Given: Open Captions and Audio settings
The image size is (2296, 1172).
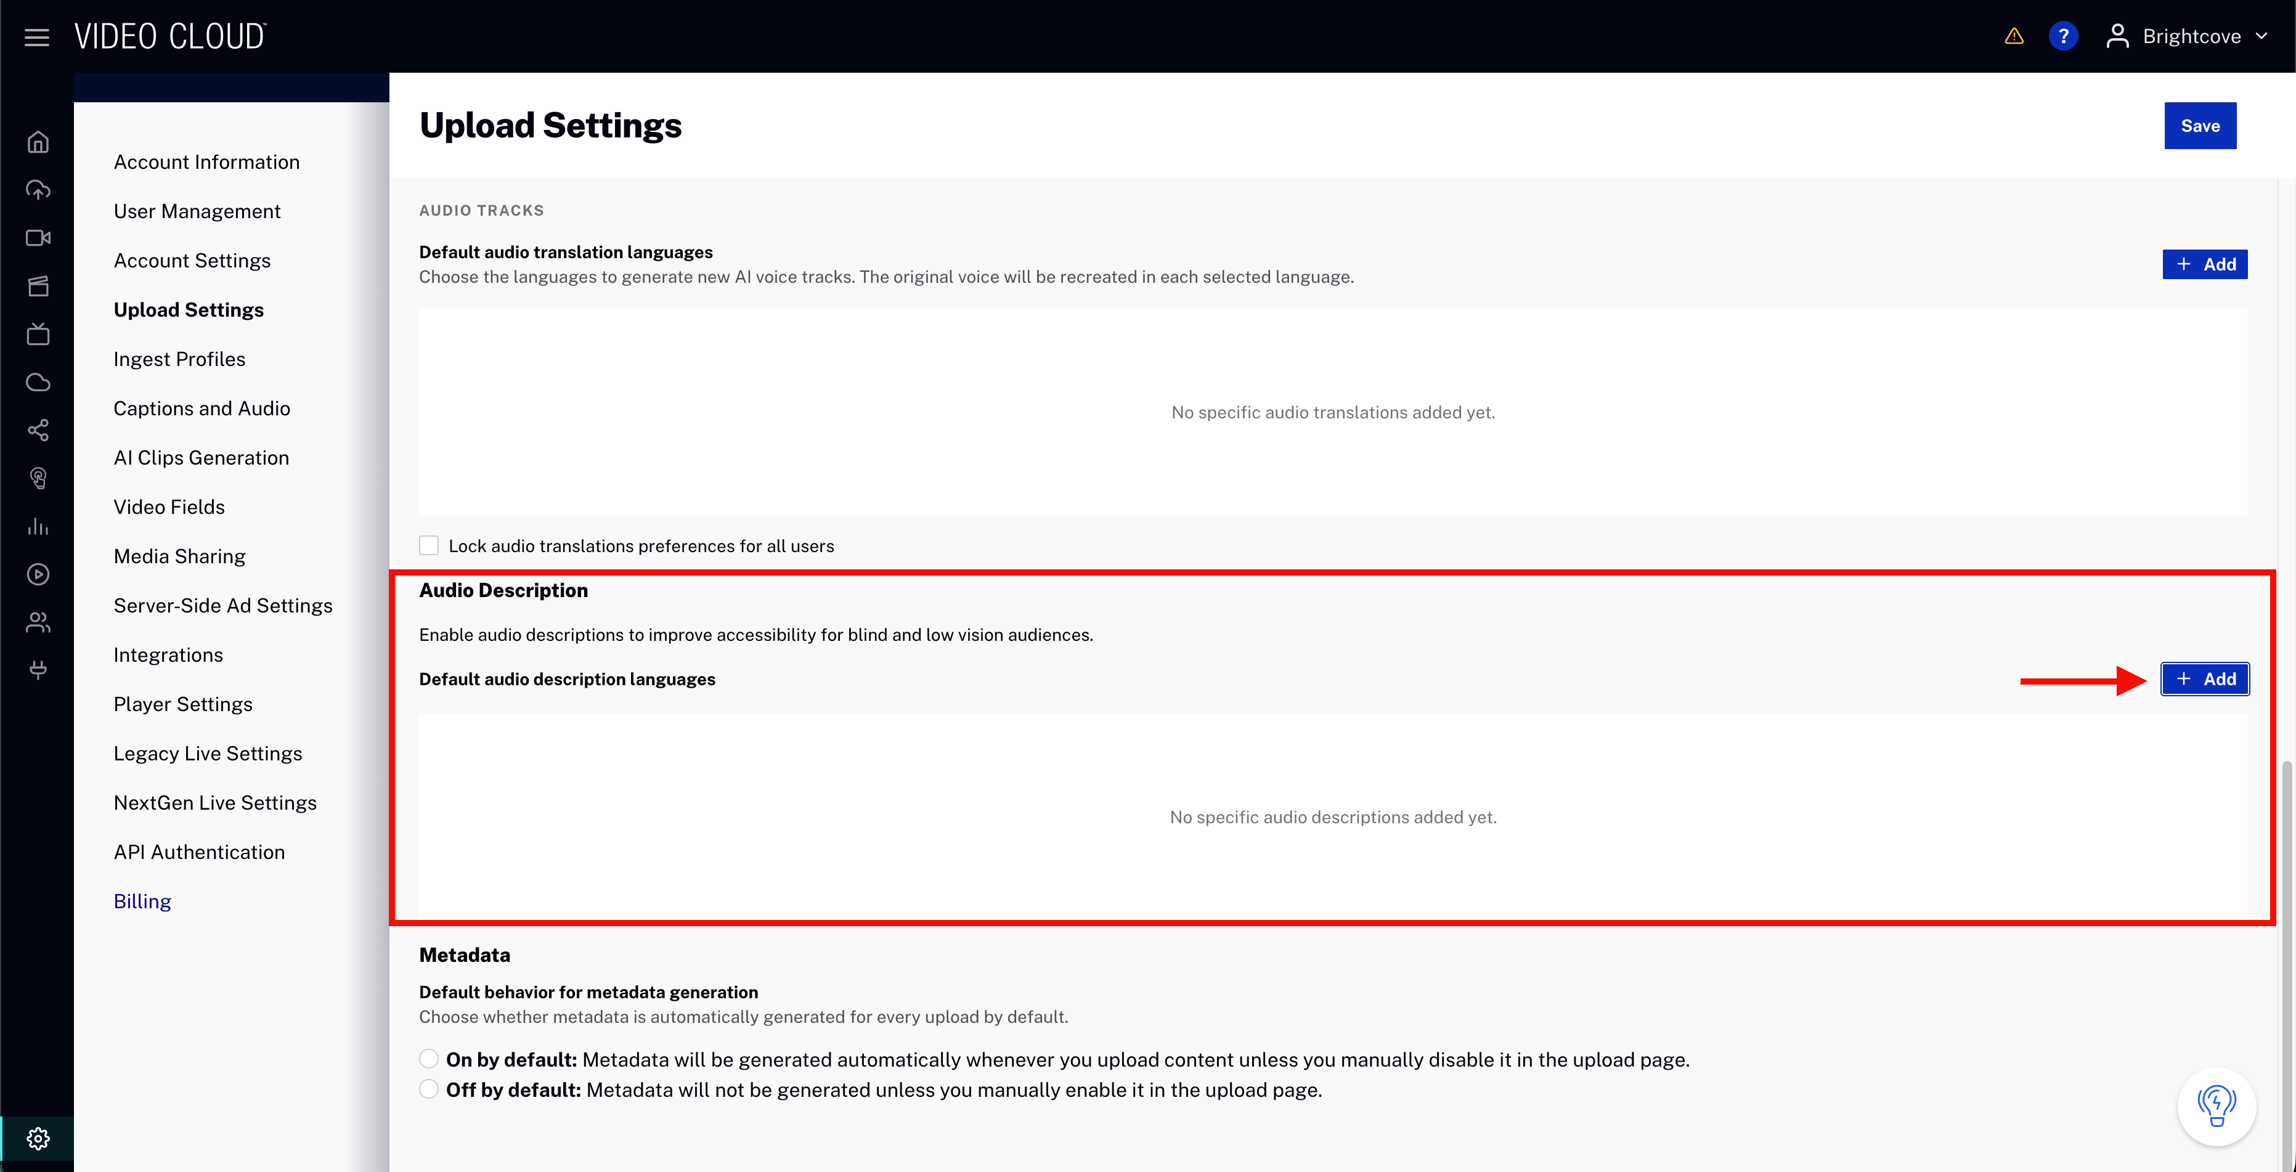Looking at the screenshot, I should (x=202, y=407).
